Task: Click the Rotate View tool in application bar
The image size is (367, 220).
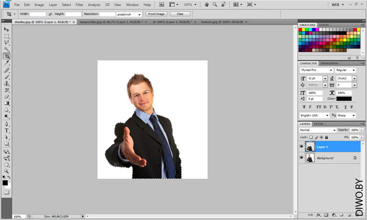Action: pos(224,5)
